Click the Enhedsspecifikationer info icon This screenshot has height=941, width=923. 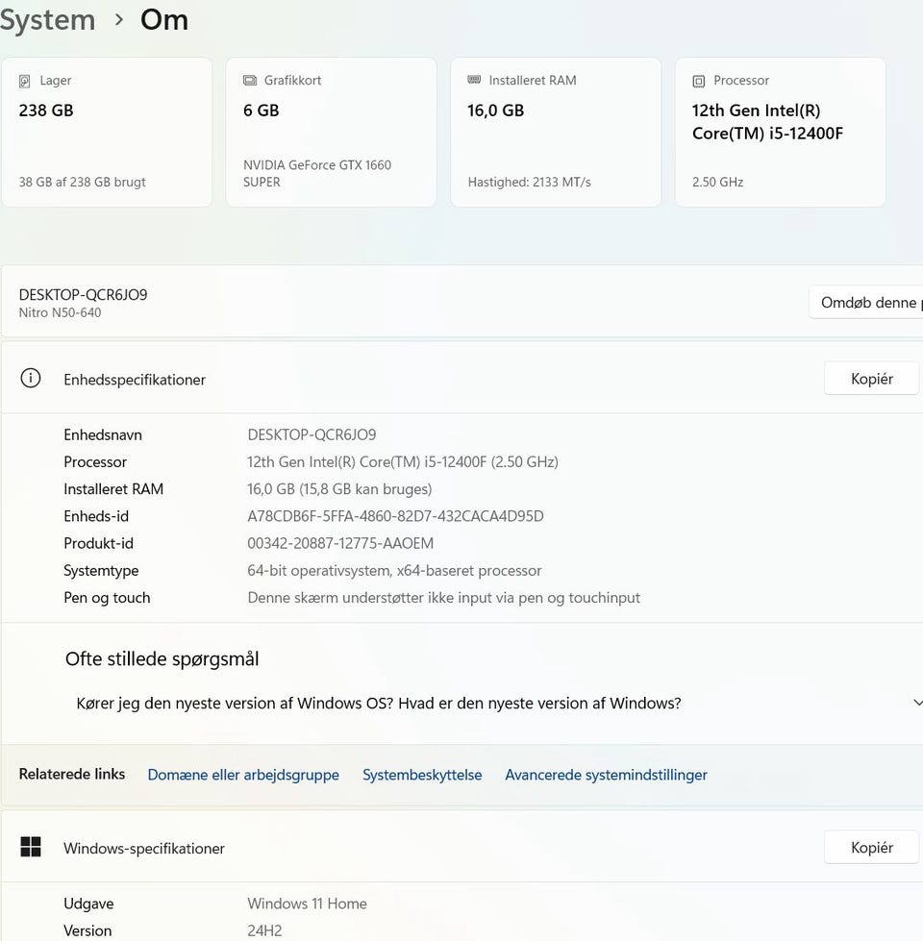(31, 379)
